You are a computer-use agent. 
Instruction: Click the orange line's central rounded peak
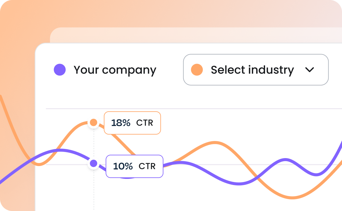click(215, 143)
